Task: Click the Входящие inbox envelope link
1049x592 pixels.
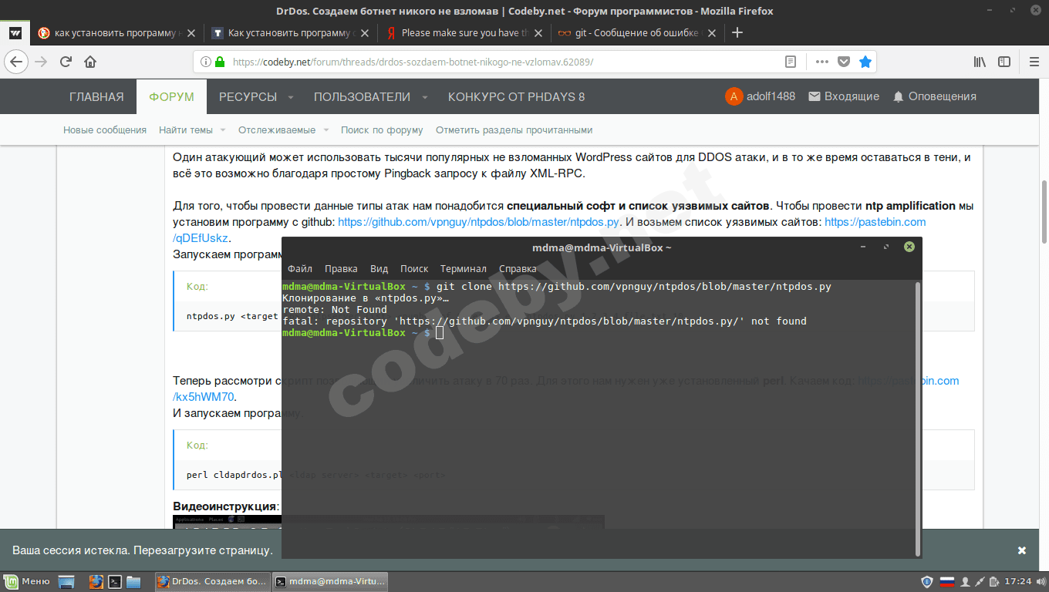Action: pyautogui.click(x=843, y=96)
